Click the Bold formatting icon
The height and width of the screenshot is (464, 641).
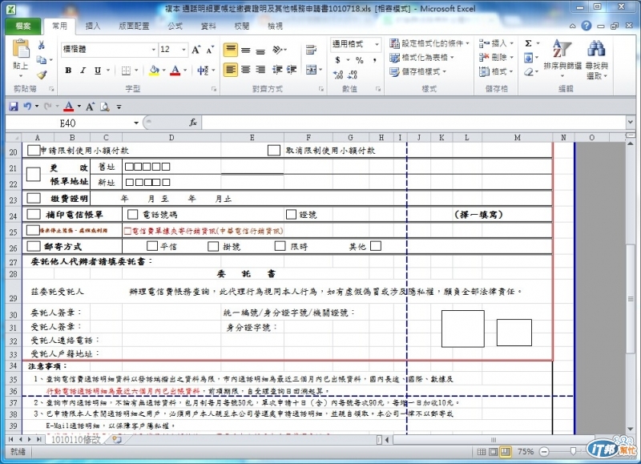coord(68,71)
